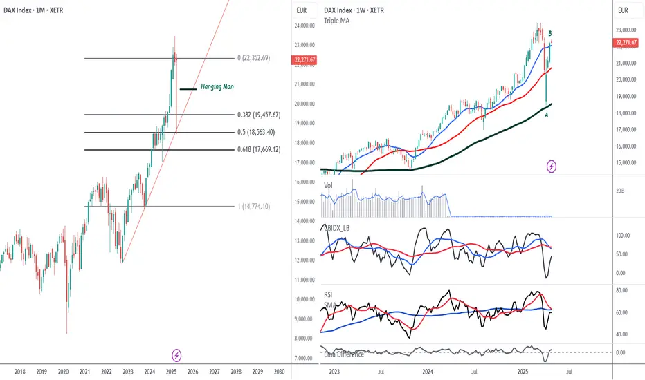Open the EUR currency selector on monthly chart

coord(302,10)
